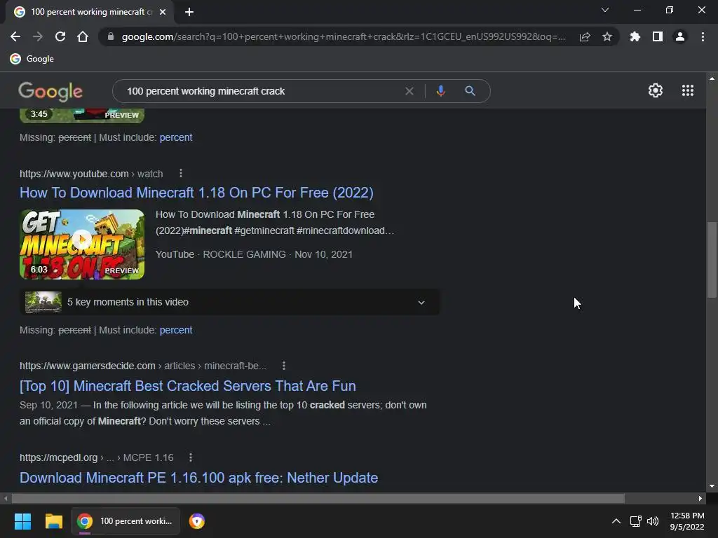The width and height of the screenshot is (718, 538).
Task: Open 'Minecraft Best Cracked Servers' result
Action: pos(188,386)
